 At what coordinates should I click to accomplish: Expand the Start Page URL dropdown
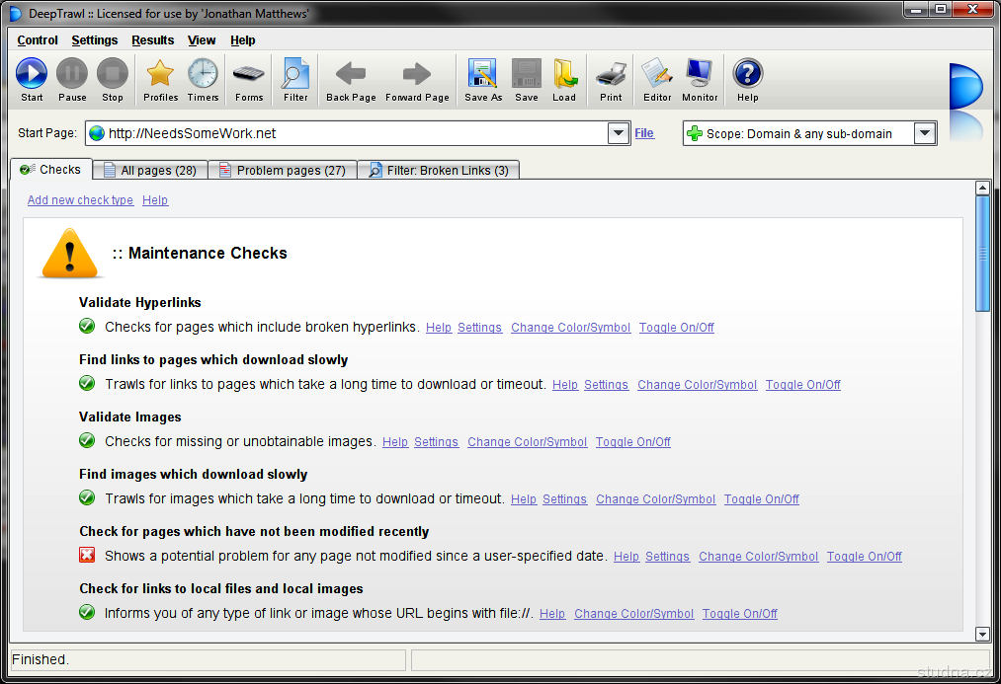[619, 133]
